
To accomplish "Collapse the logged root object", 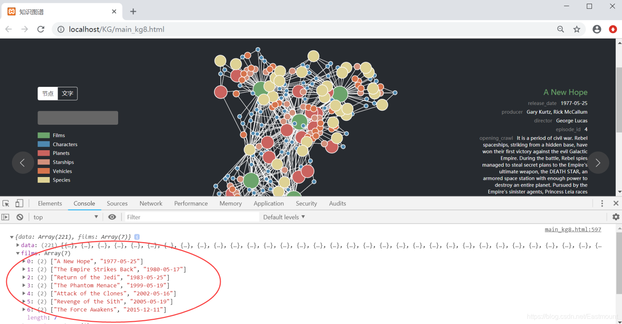I will point(12,237).
